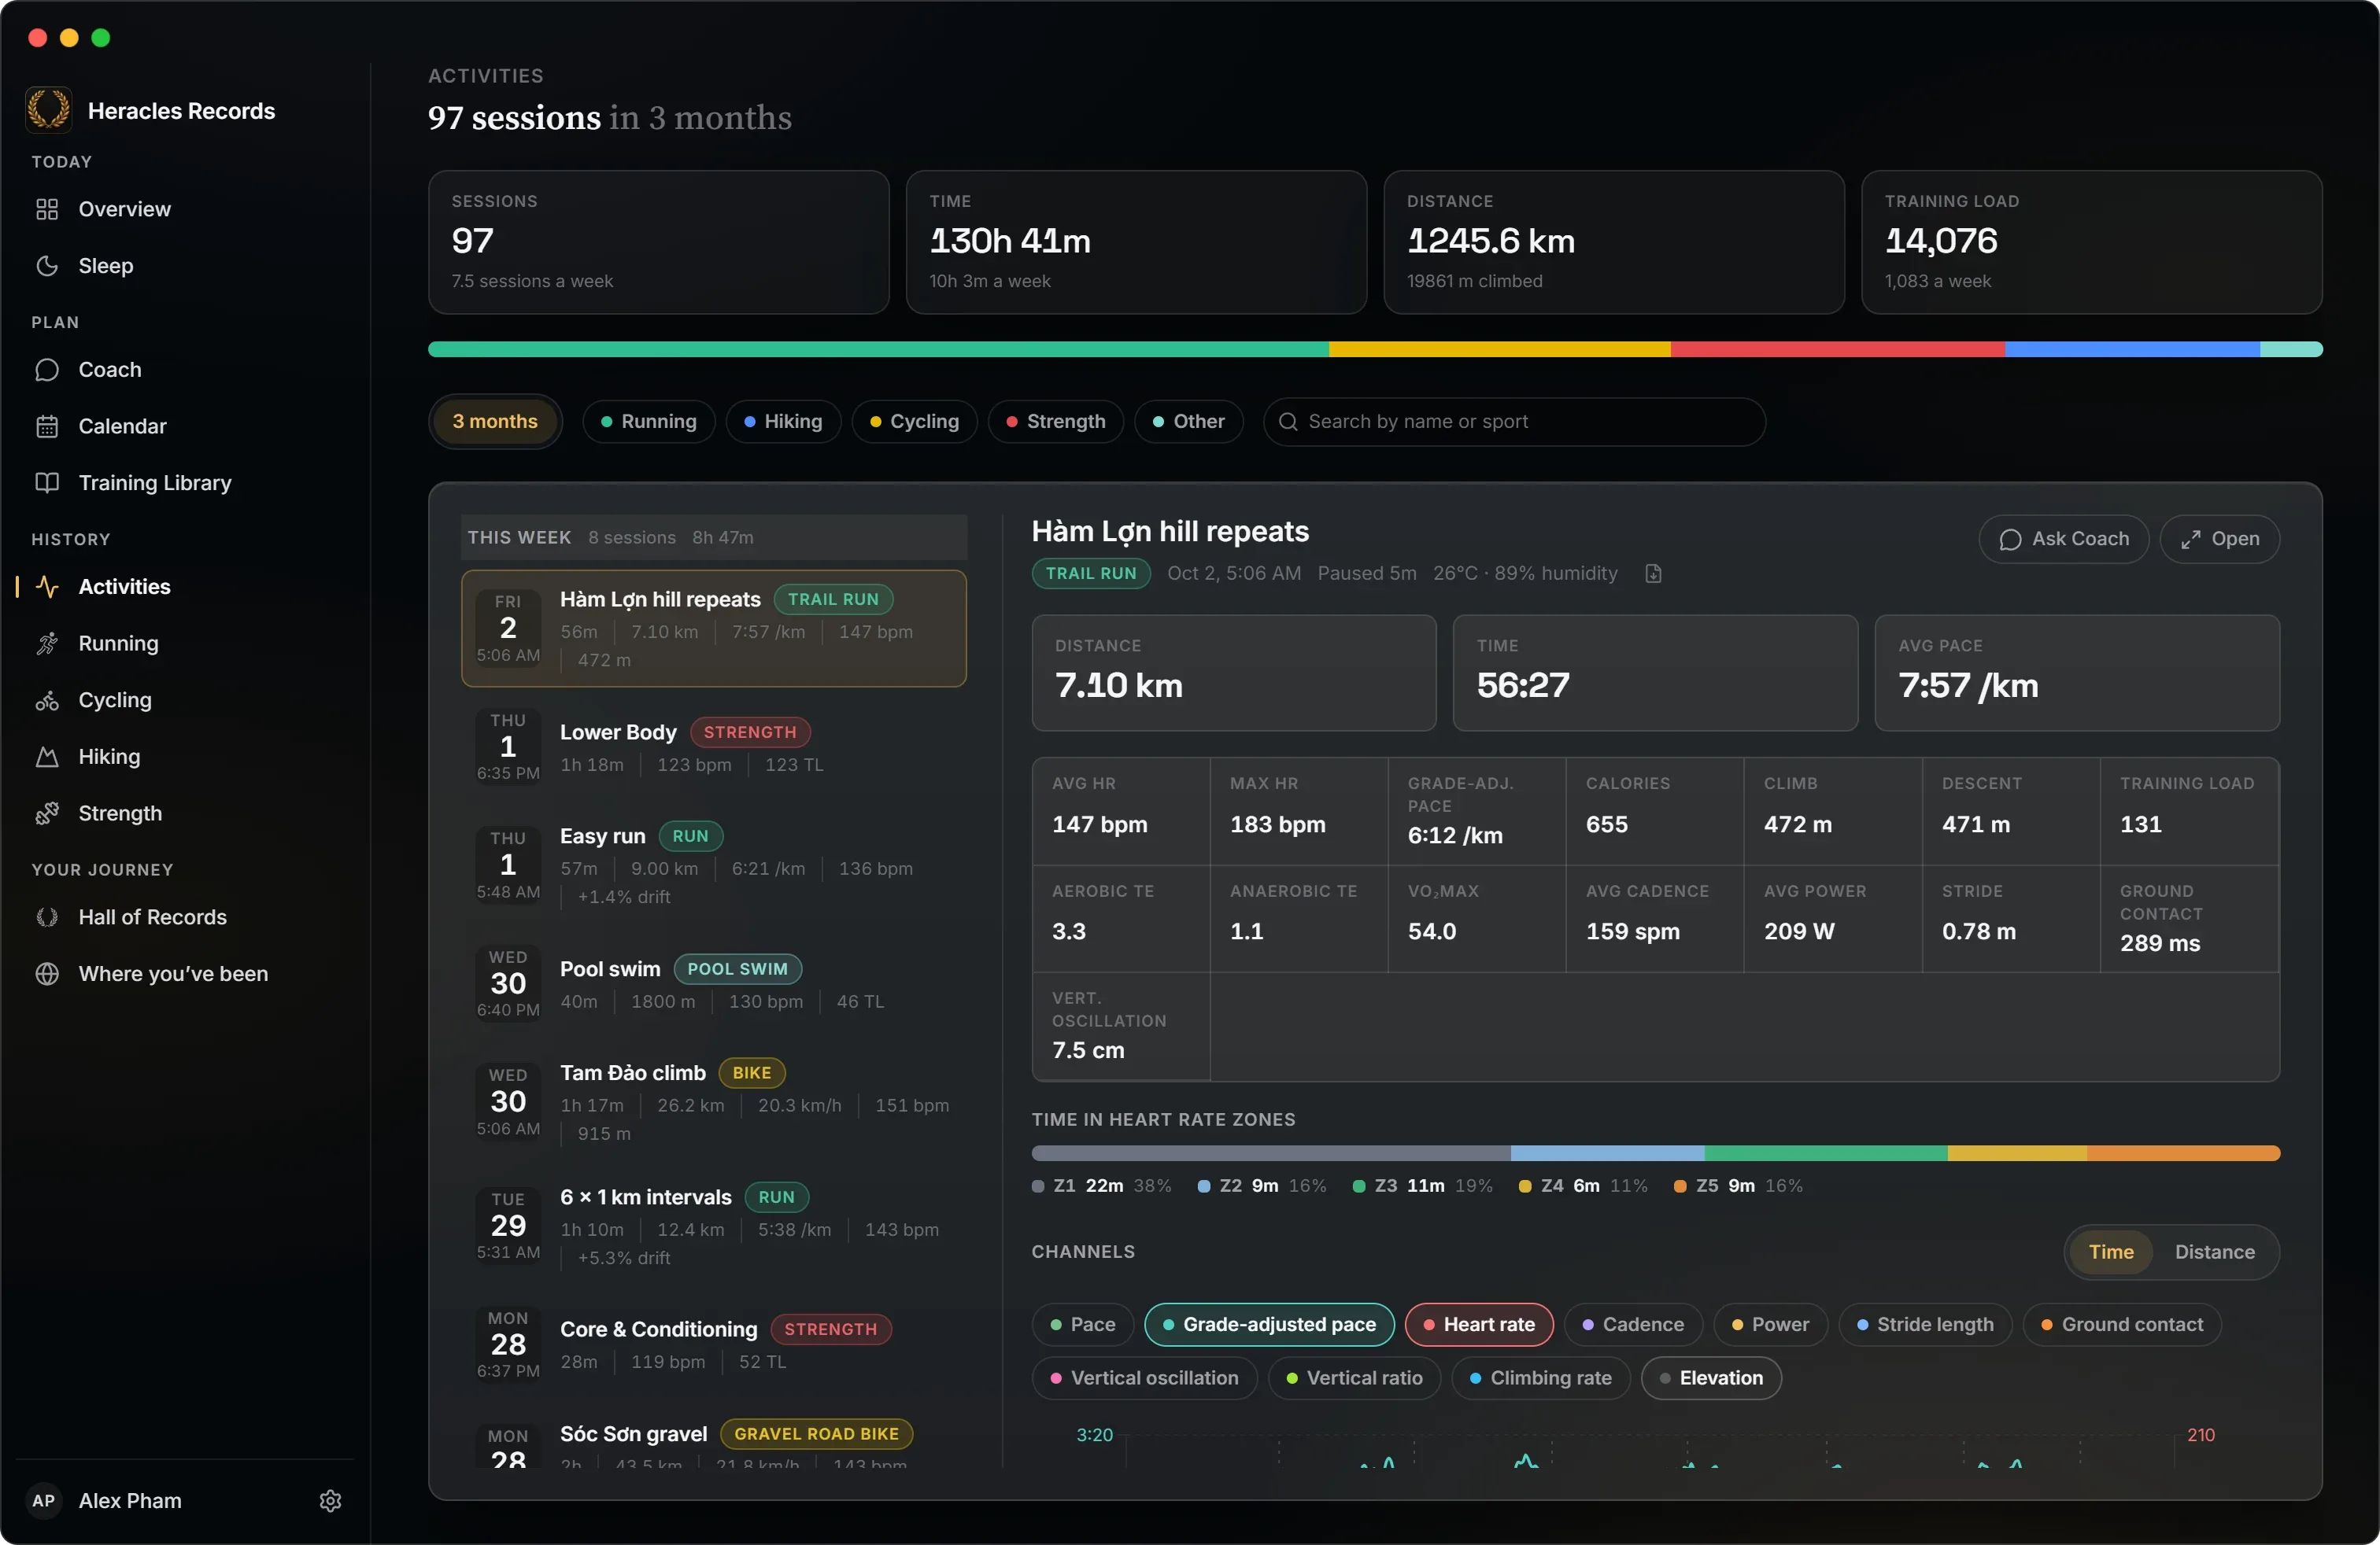
Task: Click the Open activity button
Action: (x=2219, y=540)
